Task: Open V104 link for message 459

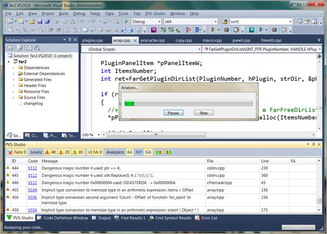Action: point(32,210)
